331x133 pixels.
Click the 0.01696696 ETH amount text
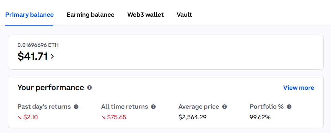pos(38,45)
